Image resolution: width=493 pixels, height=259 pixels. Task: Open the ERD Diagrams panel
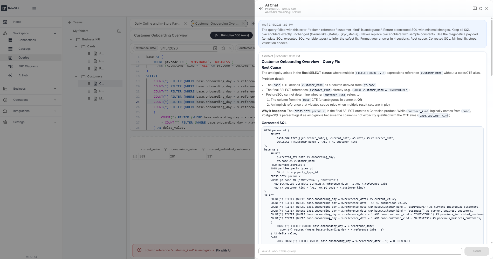coord(29,66)
